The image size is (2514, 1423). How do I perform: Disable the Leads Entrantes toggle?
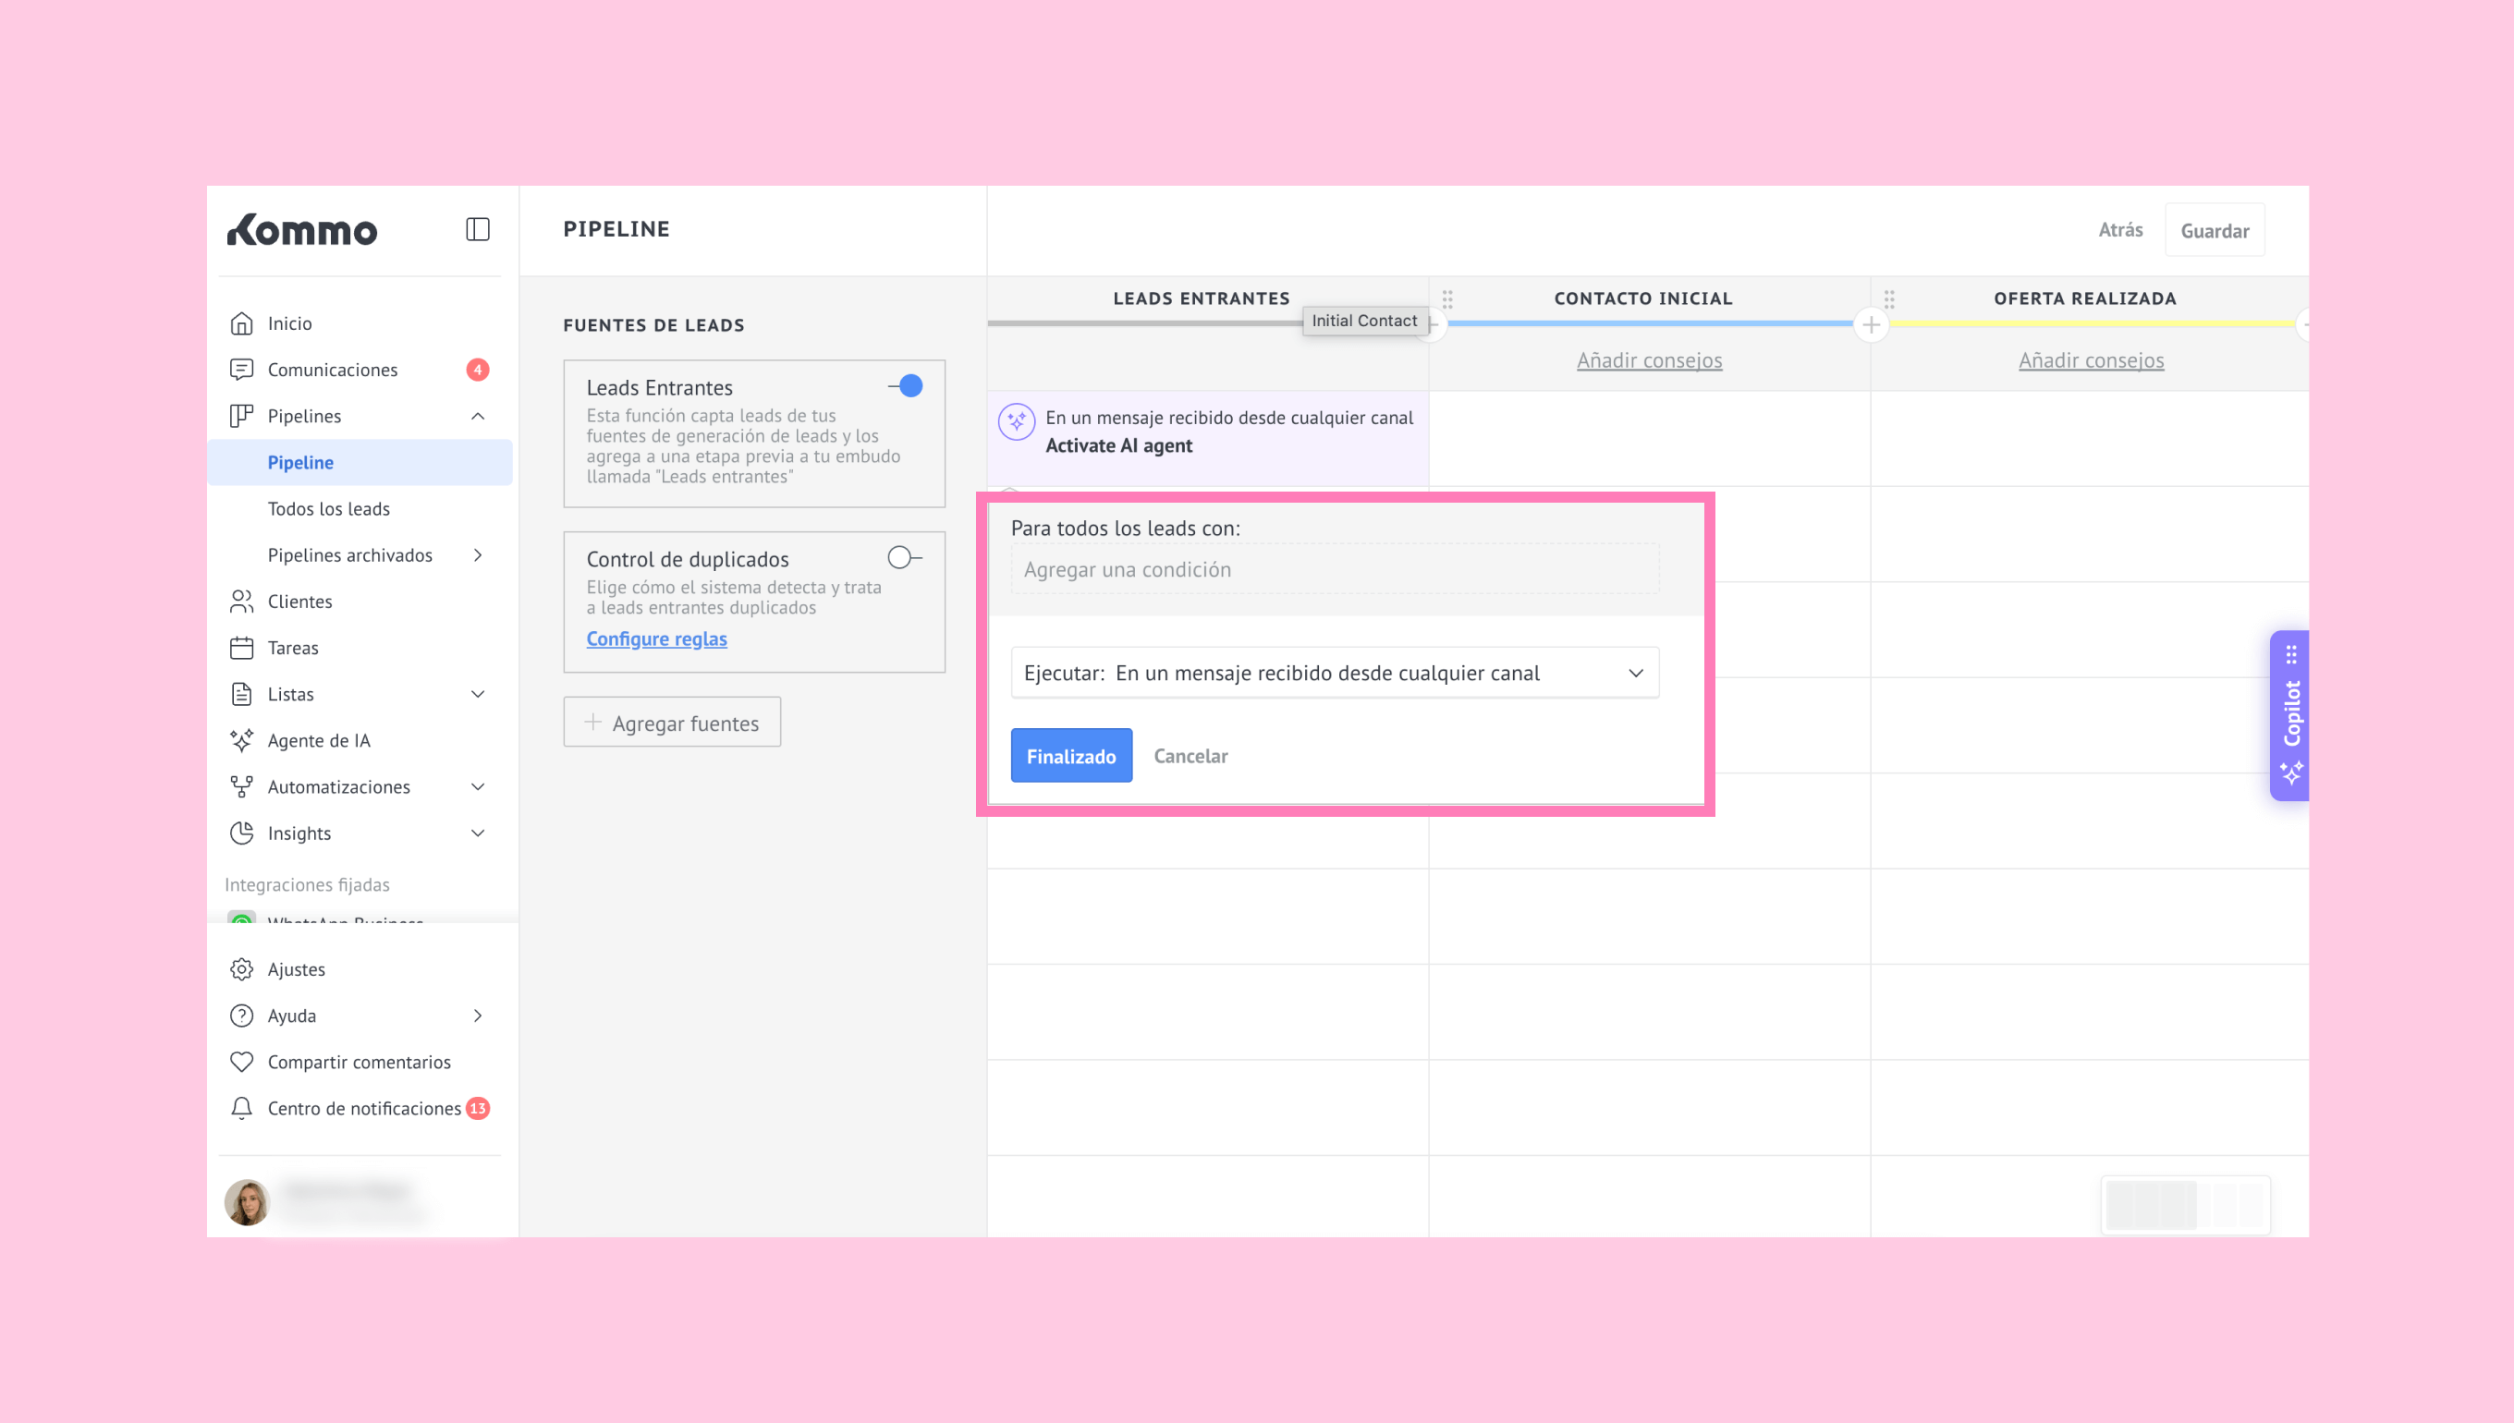[x=906, y=387]
